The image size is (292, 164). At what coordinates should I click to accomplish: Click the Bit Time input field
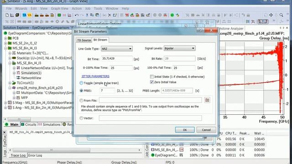tap(117, 59)
